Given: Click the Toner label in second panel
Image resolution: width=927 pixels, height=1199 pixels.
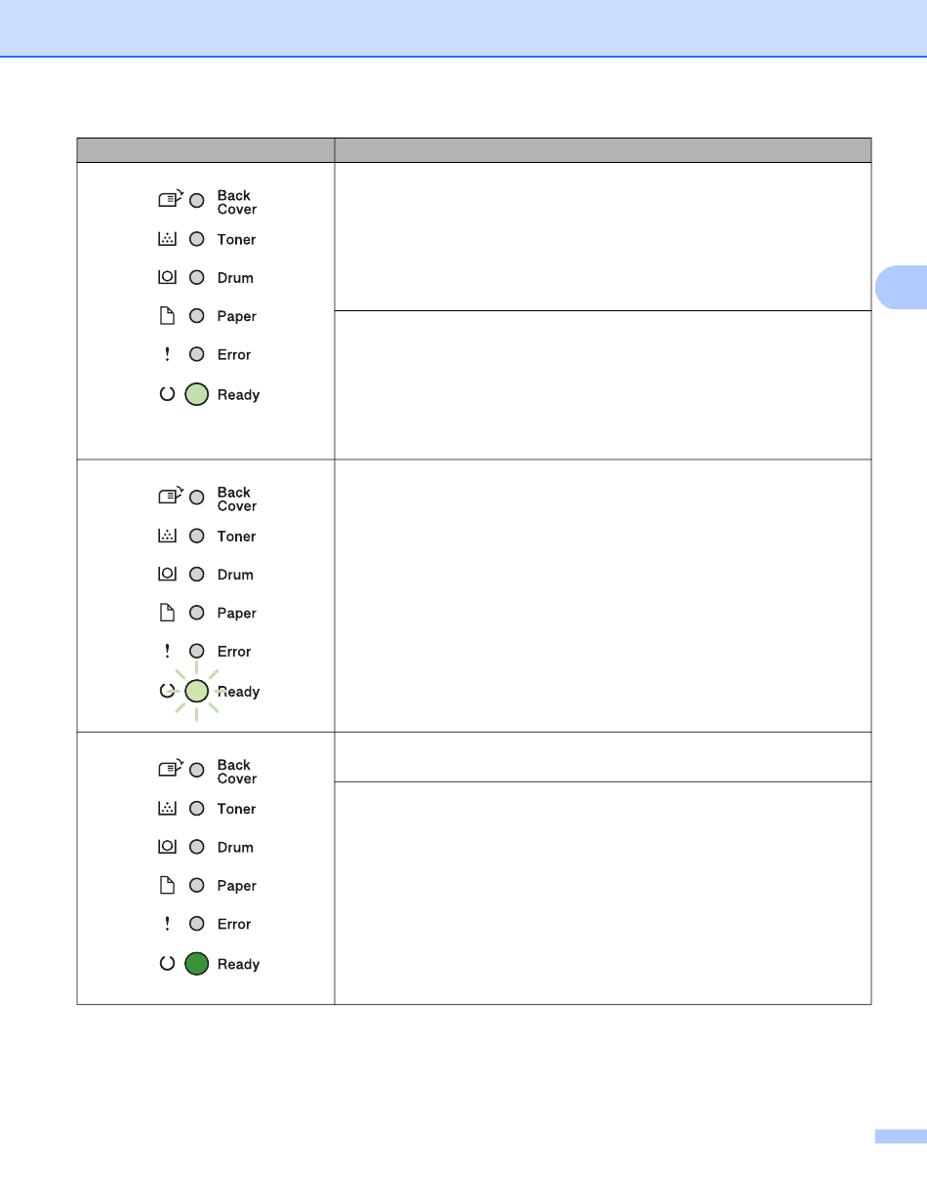Looking at the screenshot, I should click(237, 537).
